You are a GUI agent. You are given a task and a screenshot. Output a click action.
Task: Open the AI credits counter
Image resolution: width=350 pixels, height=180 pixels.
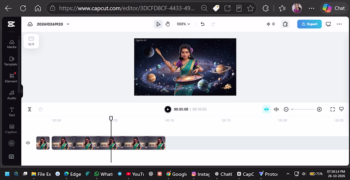[270, 24]
